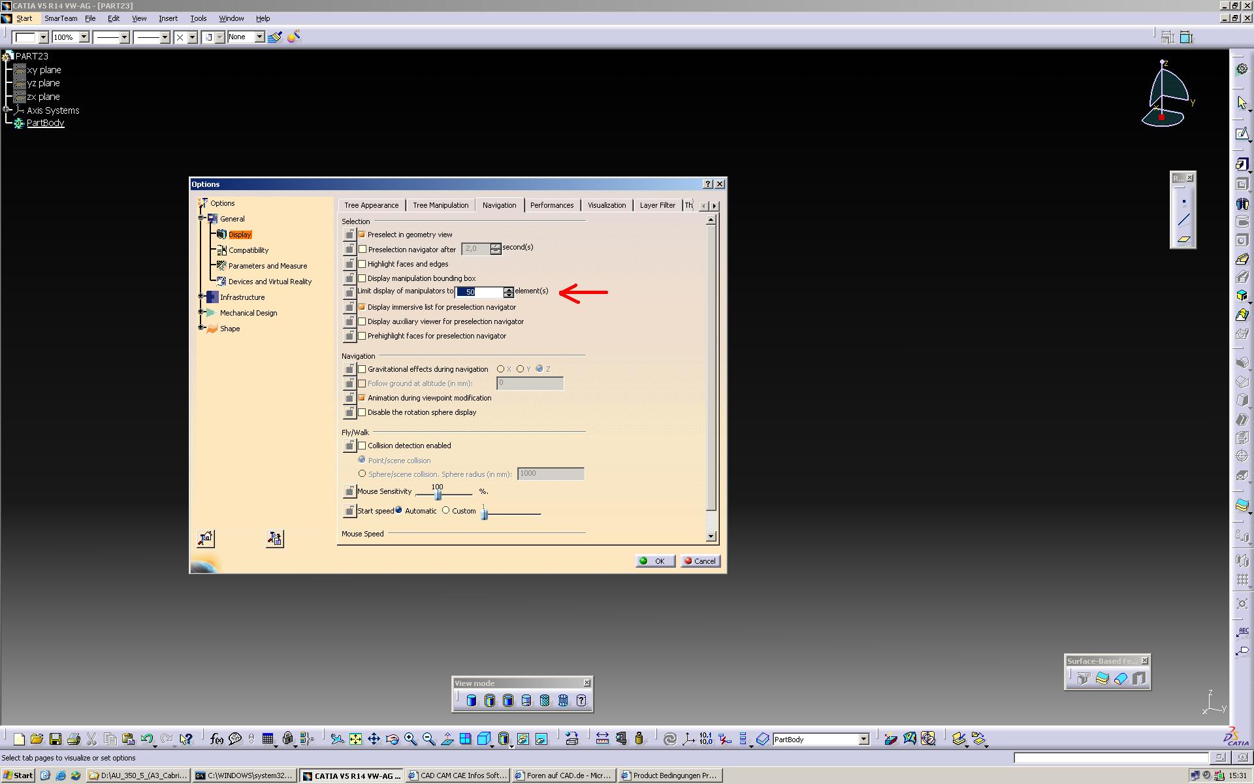This screenshot has width=1254, height=784.
Task: Click the Mouse Sensitivity slider handle
Action: pos(438,495)
